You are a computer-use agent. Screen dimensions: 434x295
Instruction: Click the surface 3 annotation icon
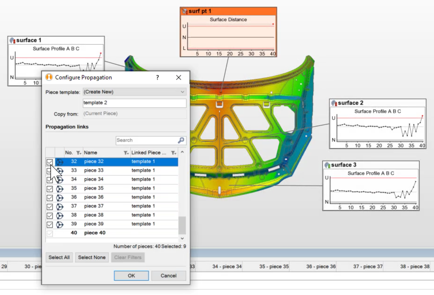click(327, 165)
